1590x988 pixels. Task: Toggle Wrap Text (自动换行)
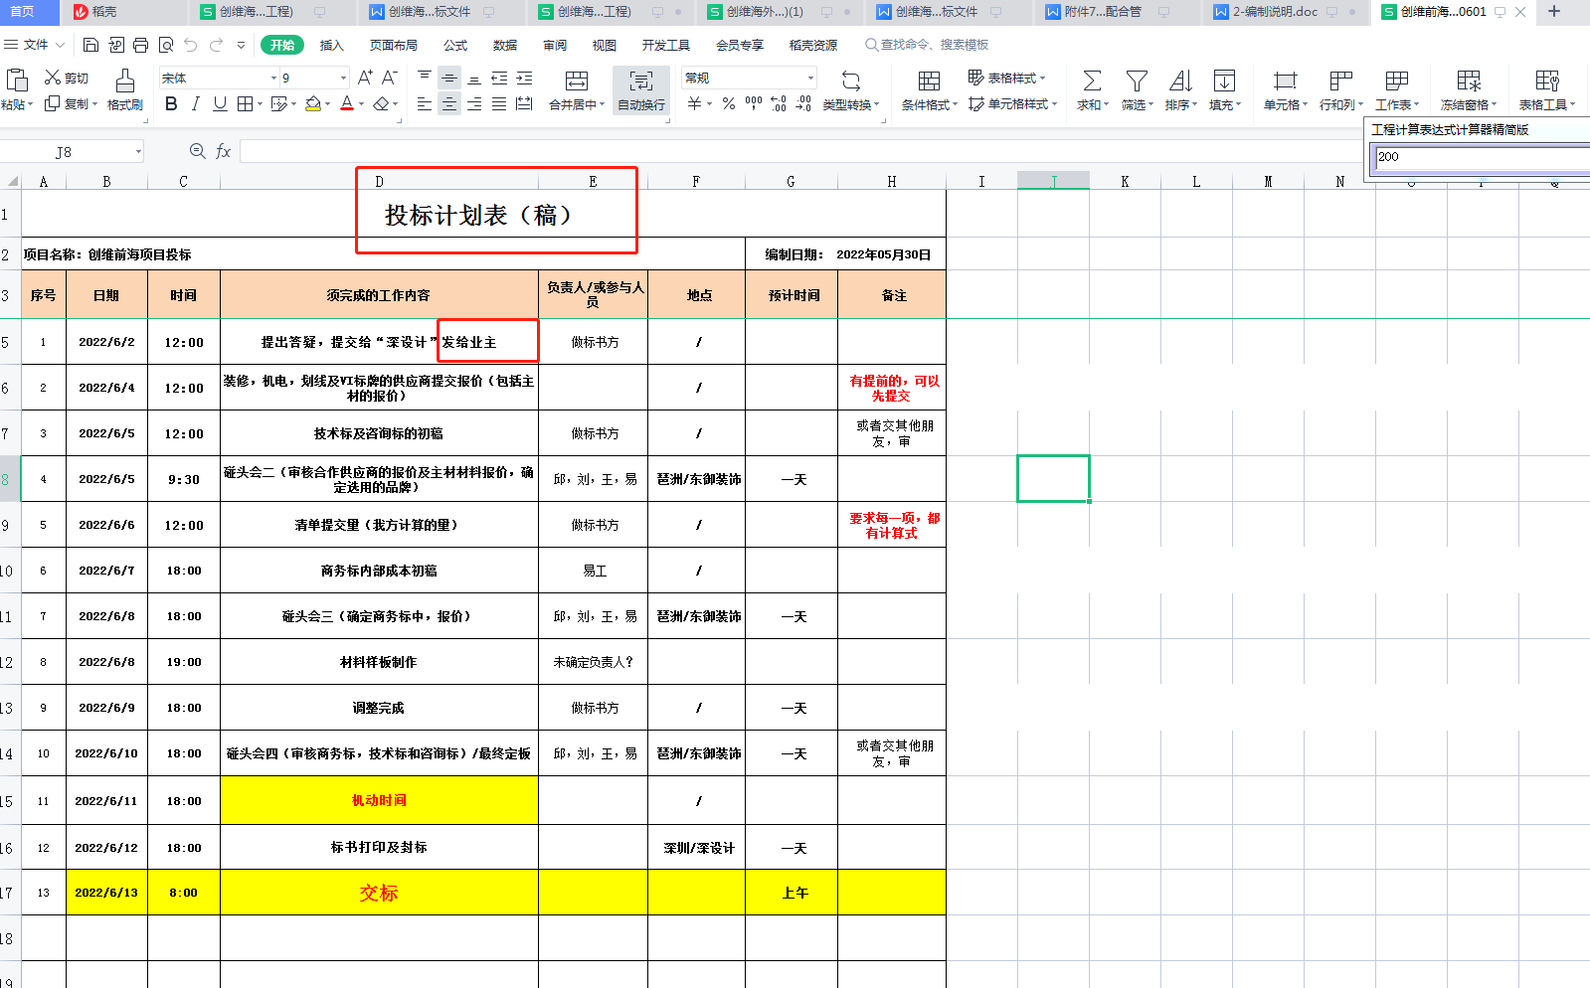pos(641,89)
